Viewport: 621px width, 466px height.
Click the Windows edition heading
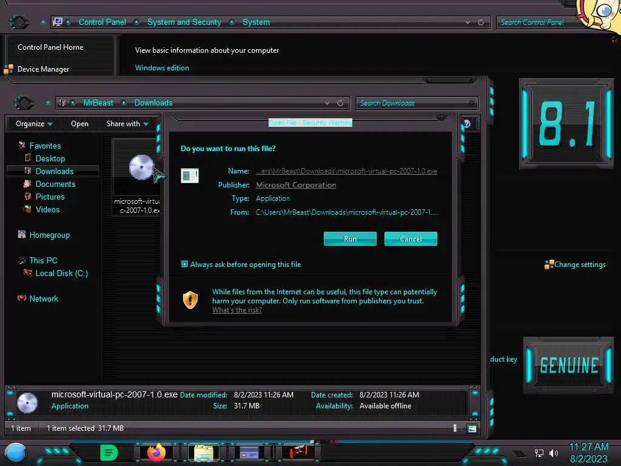tap(162, 68)
